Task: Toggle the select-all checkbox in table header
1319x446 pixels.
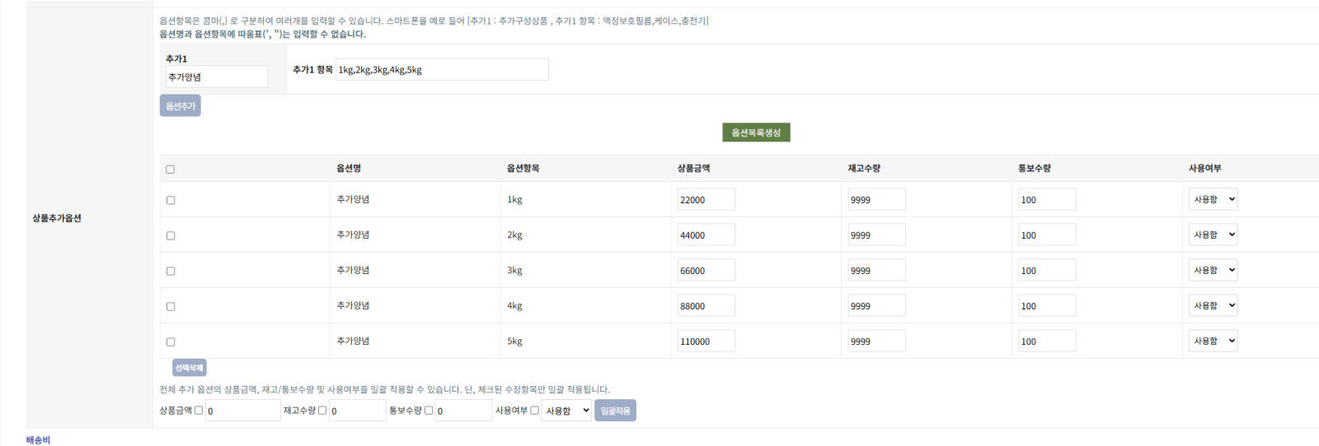Action: click(x=171, y=170)
